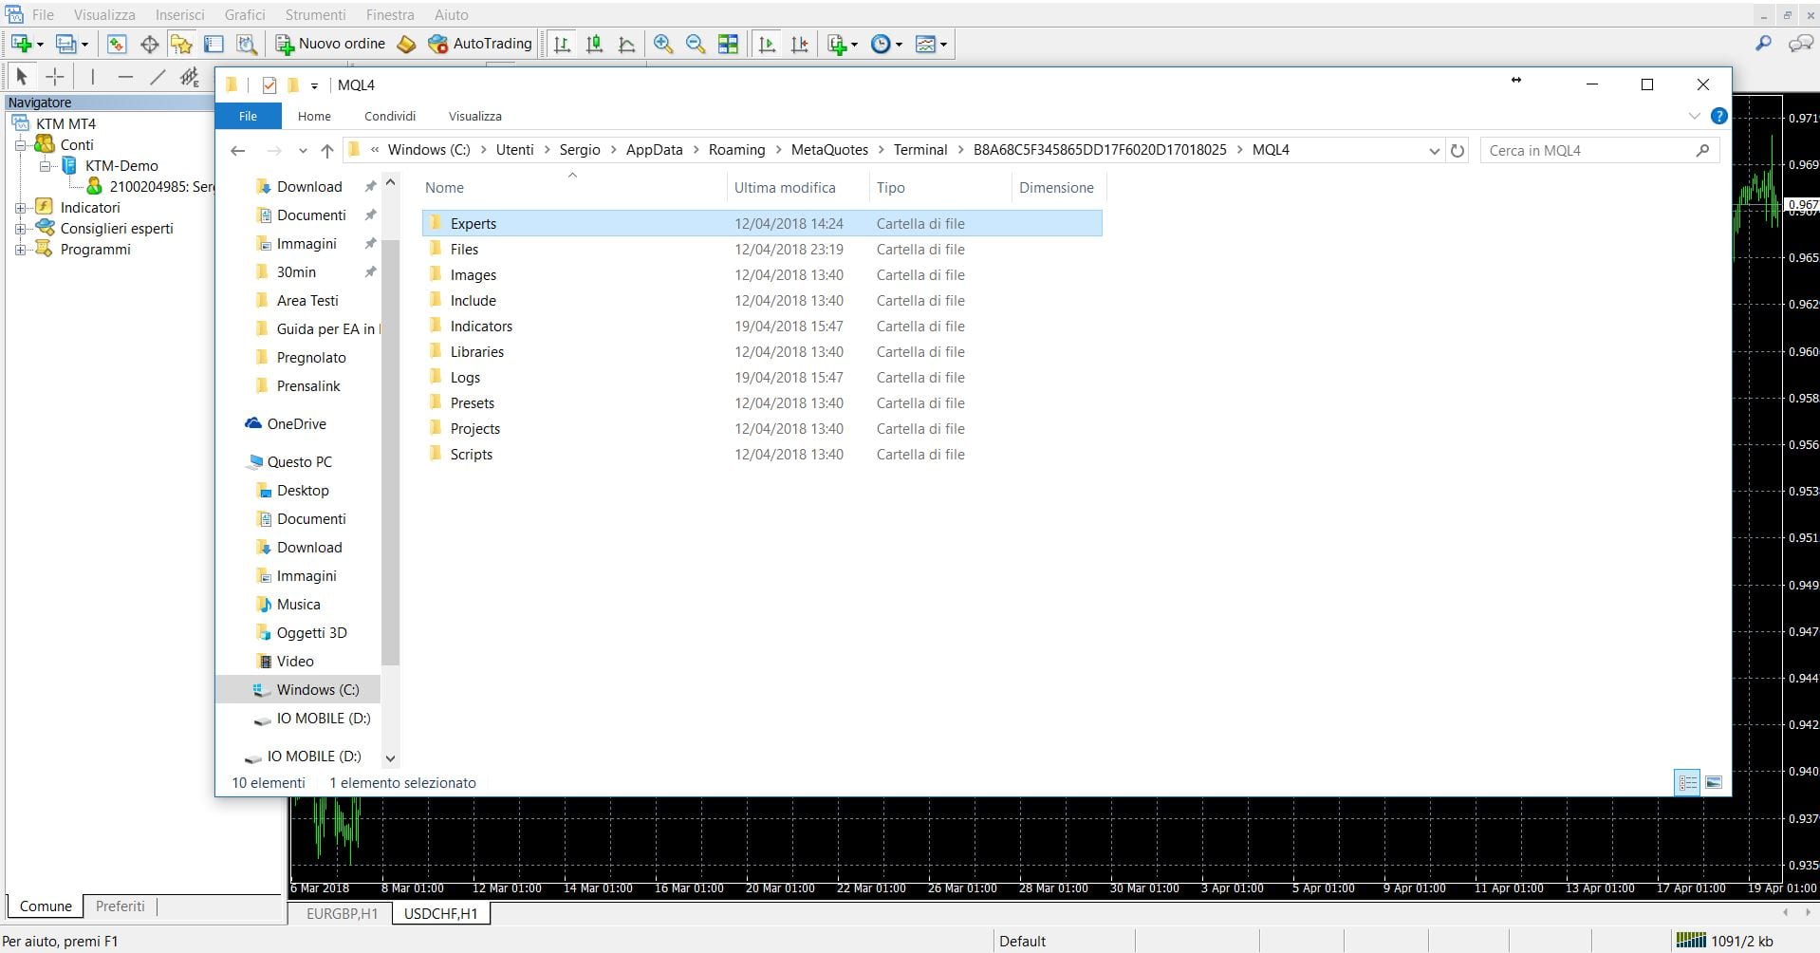Open the Condividi ribbon tab

[x=390, y=116]
